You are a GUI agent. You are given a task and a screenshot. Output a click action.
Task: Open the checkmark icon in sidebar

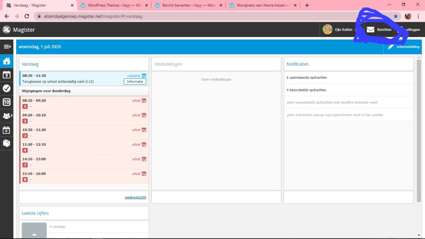point(7,88)
